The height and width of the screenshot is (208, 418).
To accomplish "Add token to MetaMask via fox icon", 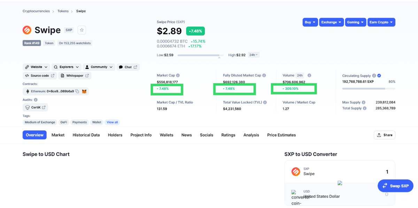I will pos(84,91).
